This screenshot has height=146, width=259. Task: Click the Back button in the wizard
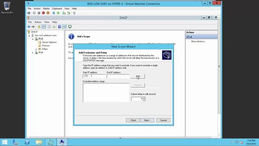(x=133, y=120)
